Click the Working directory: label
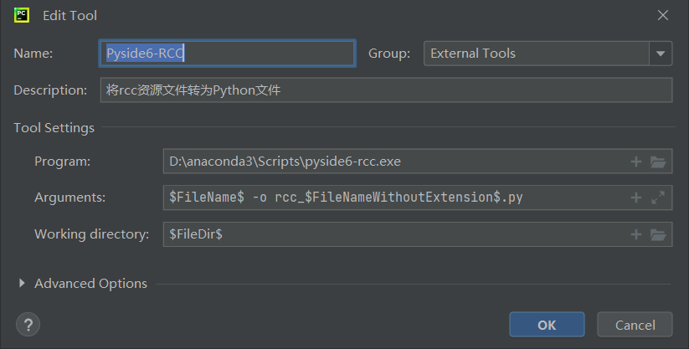Viewport: 689px width, 349px height. (92, 234)
